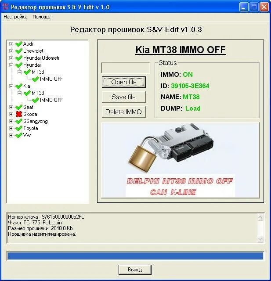Screen dimensions: 271x281
Task: Click the log scrollbar down arrow
Action: point(260,239)
